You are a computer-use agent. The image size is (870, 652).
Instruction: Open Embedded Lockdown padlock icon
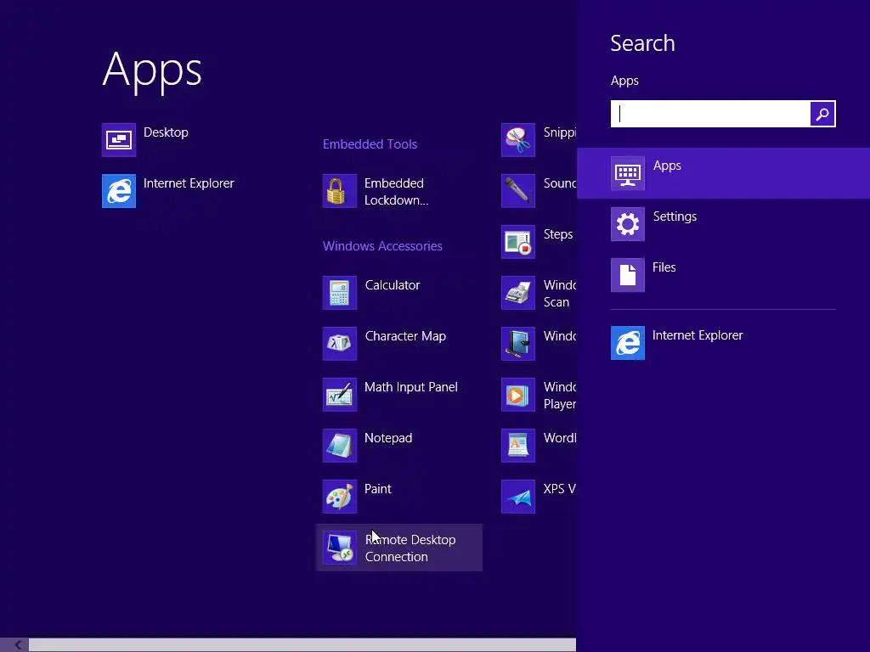340,191
